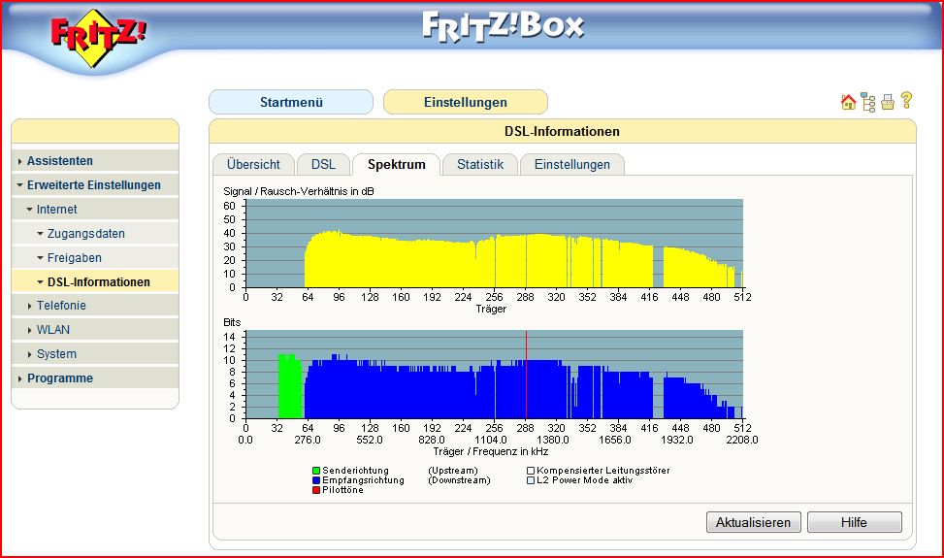Open Programme in sidebar
The height and width of the screenshot is (558, 944).
pyautogui.click(x=60, y=378)
